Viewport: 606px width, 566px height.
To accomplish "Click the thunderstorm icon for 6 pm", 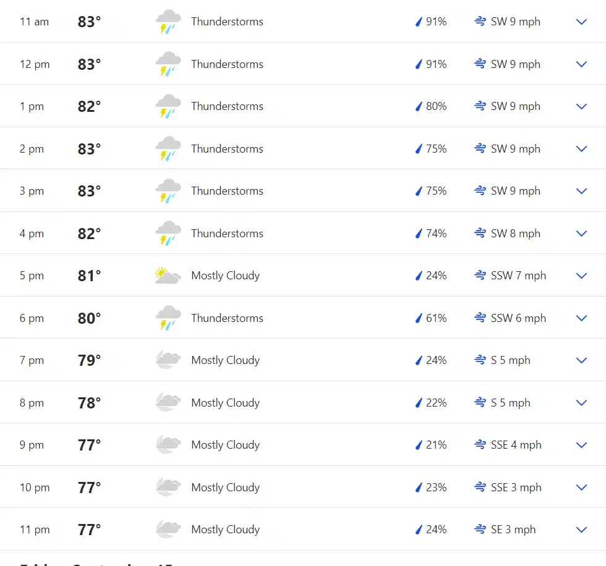I will tap(168, 318).
